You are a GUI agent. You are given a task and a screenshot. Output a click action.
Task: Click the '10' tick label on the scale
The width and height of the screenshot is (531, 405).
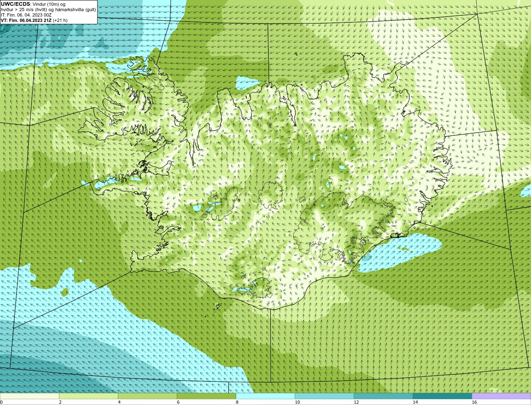point(297,402)
